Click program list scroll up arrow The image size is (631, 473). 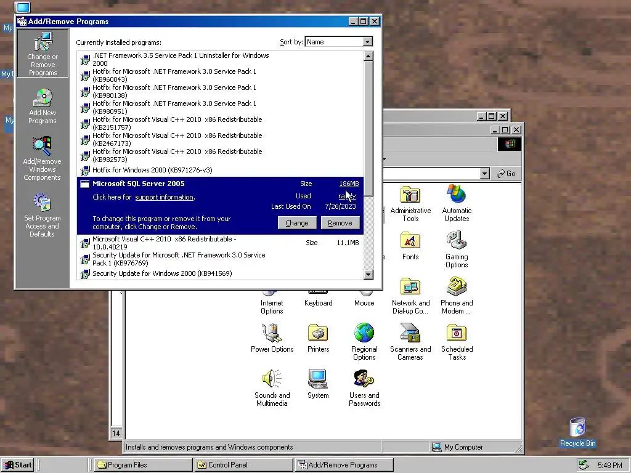(x=368, y=56)
